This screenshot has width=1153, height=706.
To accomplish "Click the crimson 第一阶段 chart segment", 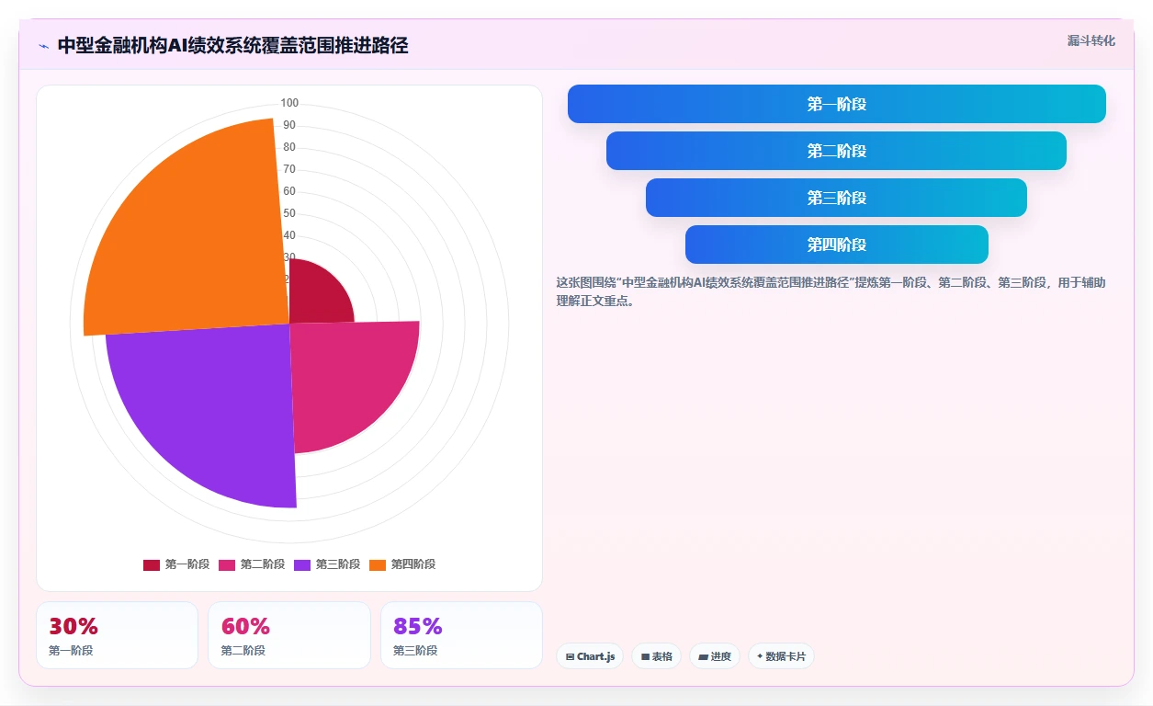I will [317, 294].
